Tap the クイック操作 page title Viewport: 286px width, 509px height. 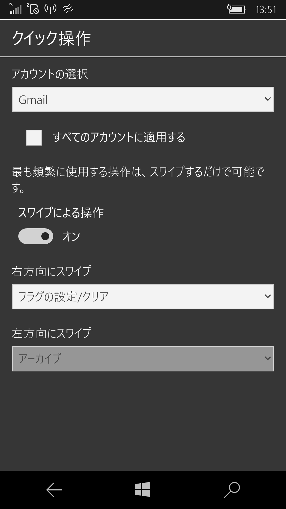[52, 38]
